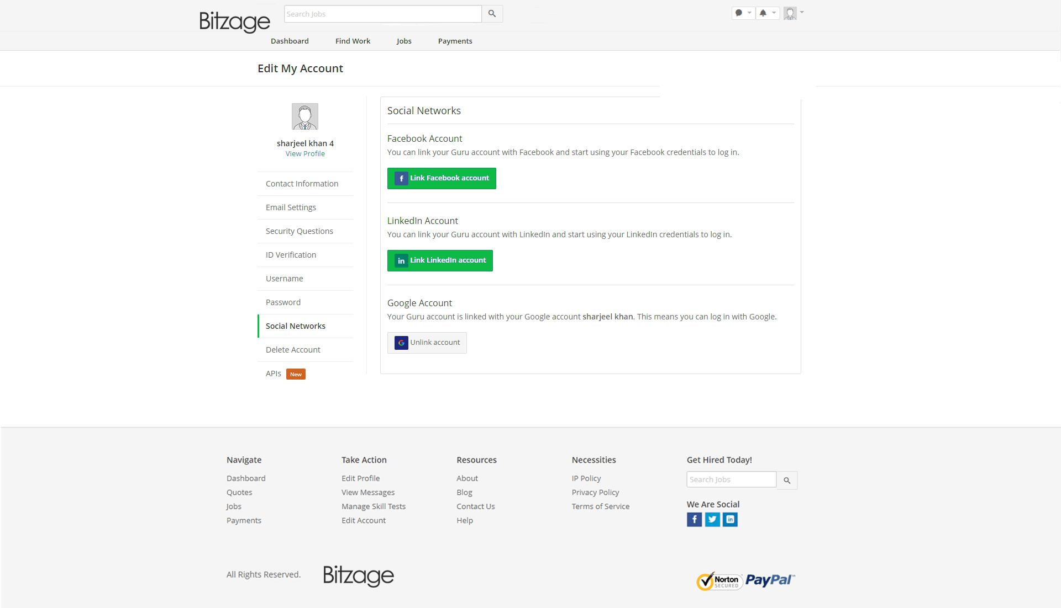This screenshot has width=1061, height=608.
Task: Click Link Facebook account button
Action: tap(442, 178)
